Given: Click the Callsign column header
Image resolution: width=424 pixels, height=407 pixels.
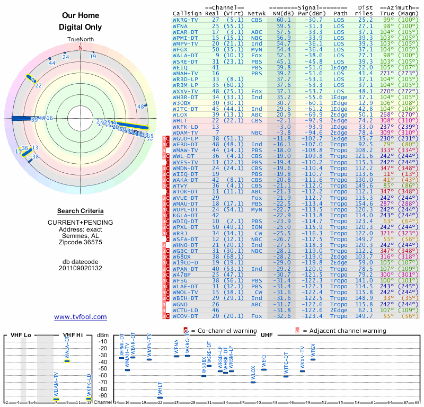Looking at the screenshot, I should click(187, 14).
